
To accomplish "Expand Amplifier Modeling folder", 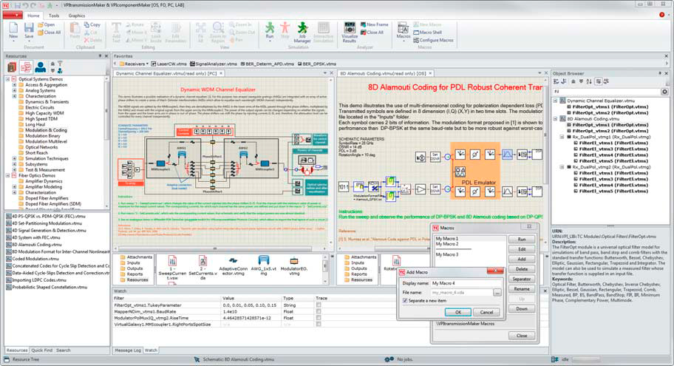I will tap(14, 186).
